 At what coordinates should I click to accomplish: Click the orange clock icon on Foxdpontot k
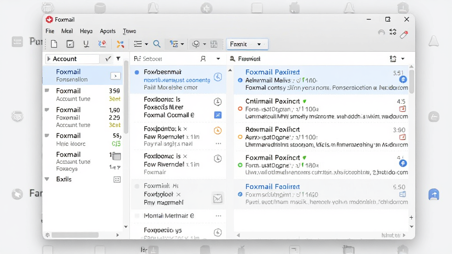pos(218,131)
